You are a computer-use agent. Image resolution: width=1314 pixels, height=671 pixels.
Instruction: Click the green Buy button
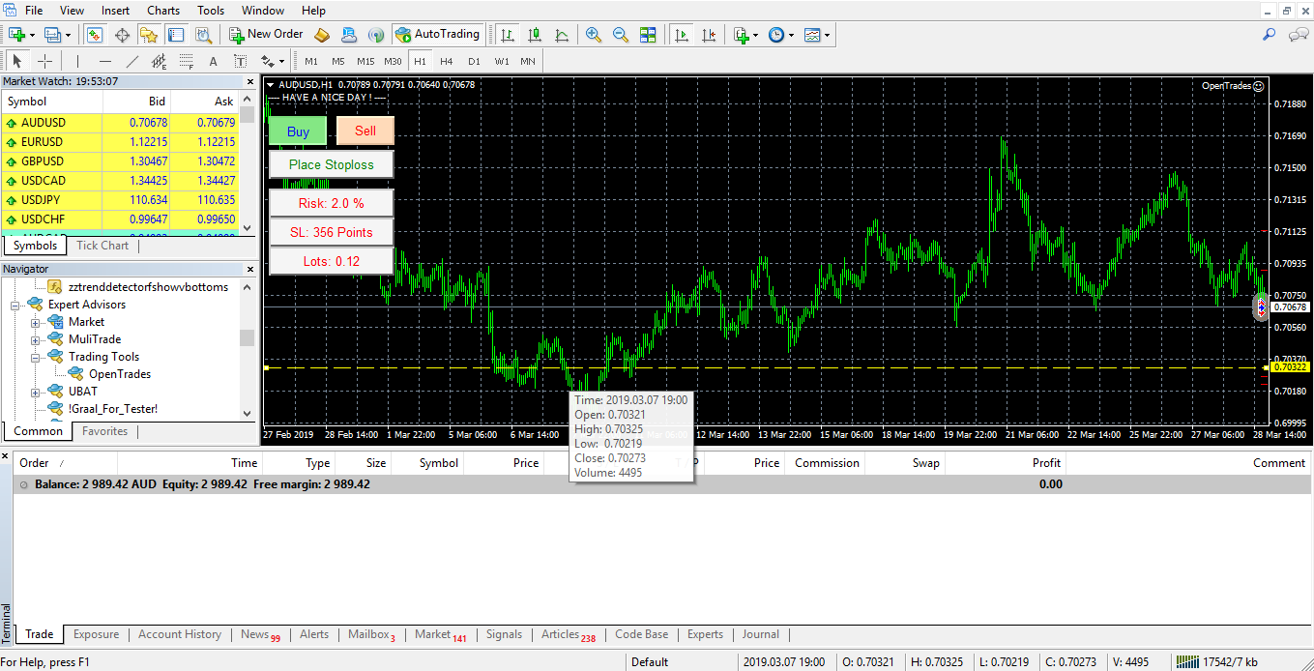tap(298, 131)
